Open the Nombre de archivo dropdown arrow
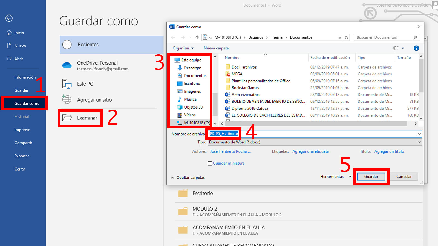The height and width of the screenshot is (246, 438). tap(419, 134)
